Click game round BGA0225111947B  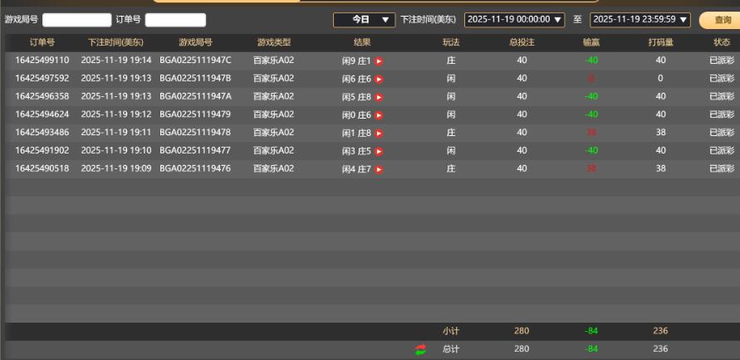(195, 78)
